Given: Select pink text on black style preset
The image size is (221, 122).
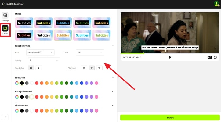Looking at the screenshot, I should click(x=24, y=35).
